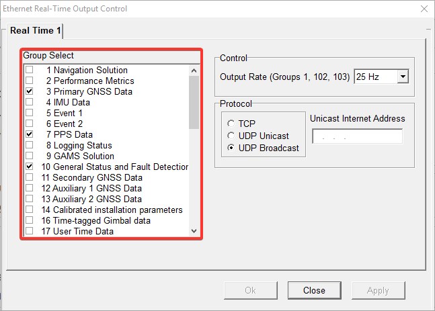Check the GAMS Solution group
Viewport: 435px width, 311px height.
(29, 156)
